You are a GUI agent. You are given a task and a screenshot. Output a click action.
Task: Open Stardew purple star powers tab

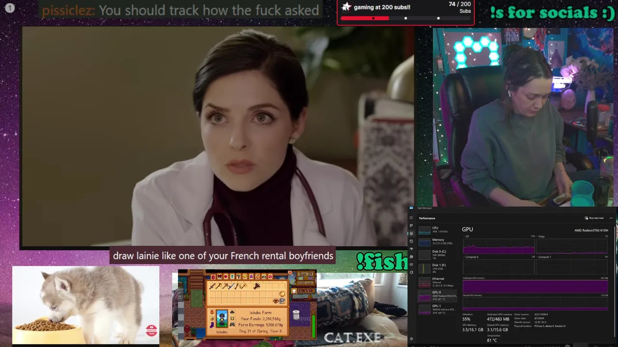251,277
